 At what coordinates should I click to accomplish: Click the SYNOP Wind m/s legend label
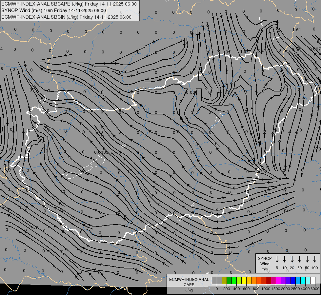(265, 264)
